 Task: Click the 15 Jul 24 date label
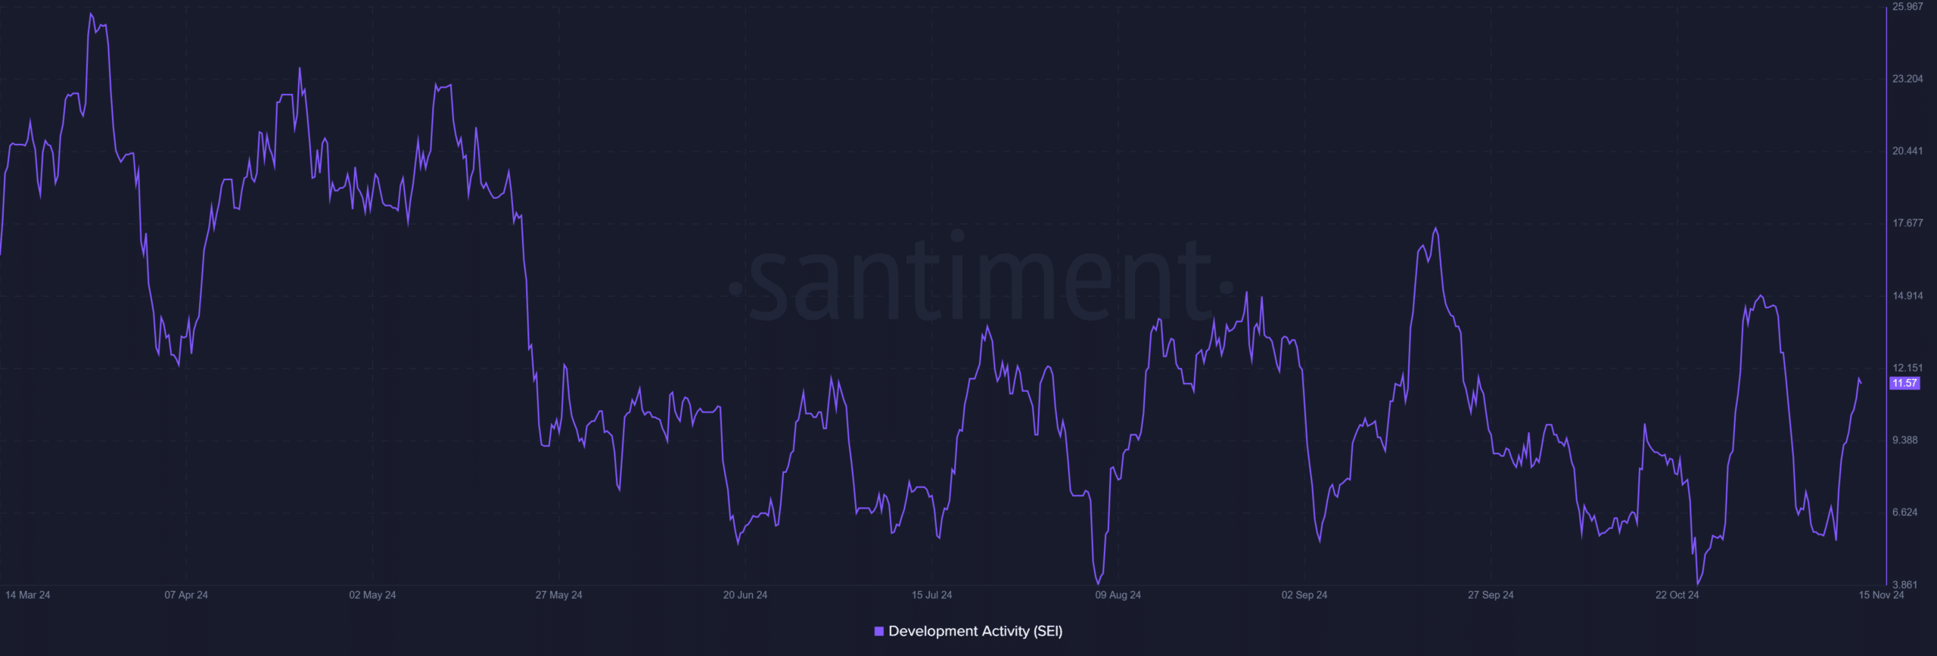(x=931, y=595)
